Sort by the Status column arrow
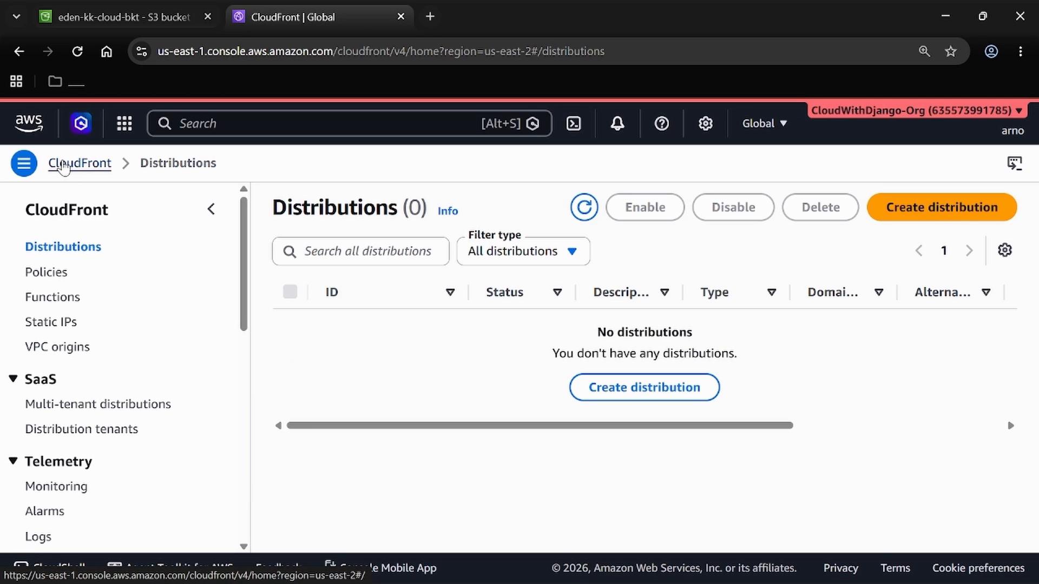The width and height of the screenshot is (1039, 584). 557,293
